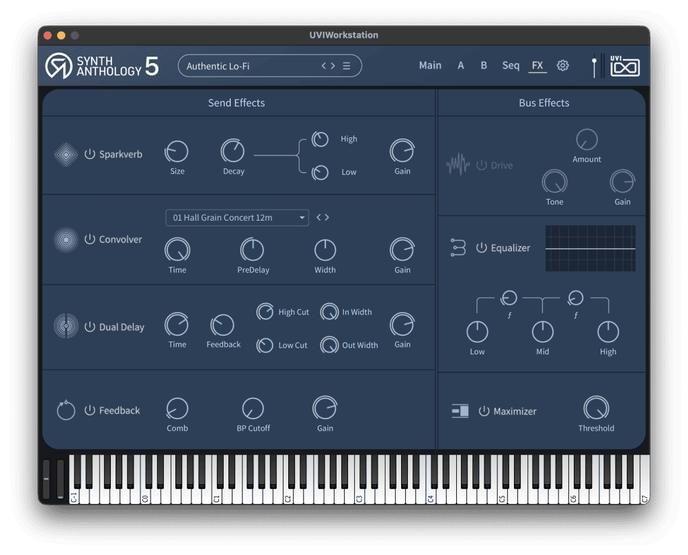Viewport: 688px width, 555px height.
Task: Click the Sparkverb Size knob
Action: (177, 151)
